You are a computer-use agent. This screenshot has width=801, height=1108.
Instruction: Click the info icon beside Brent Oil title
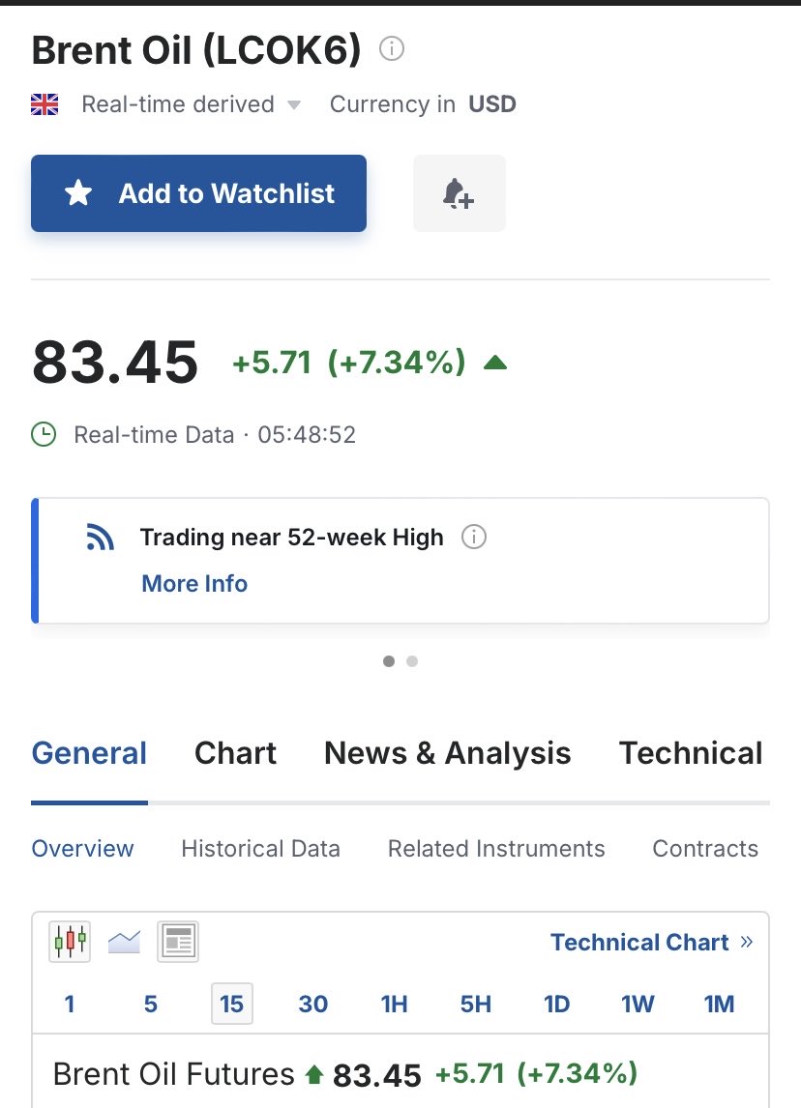pos(392,48)
